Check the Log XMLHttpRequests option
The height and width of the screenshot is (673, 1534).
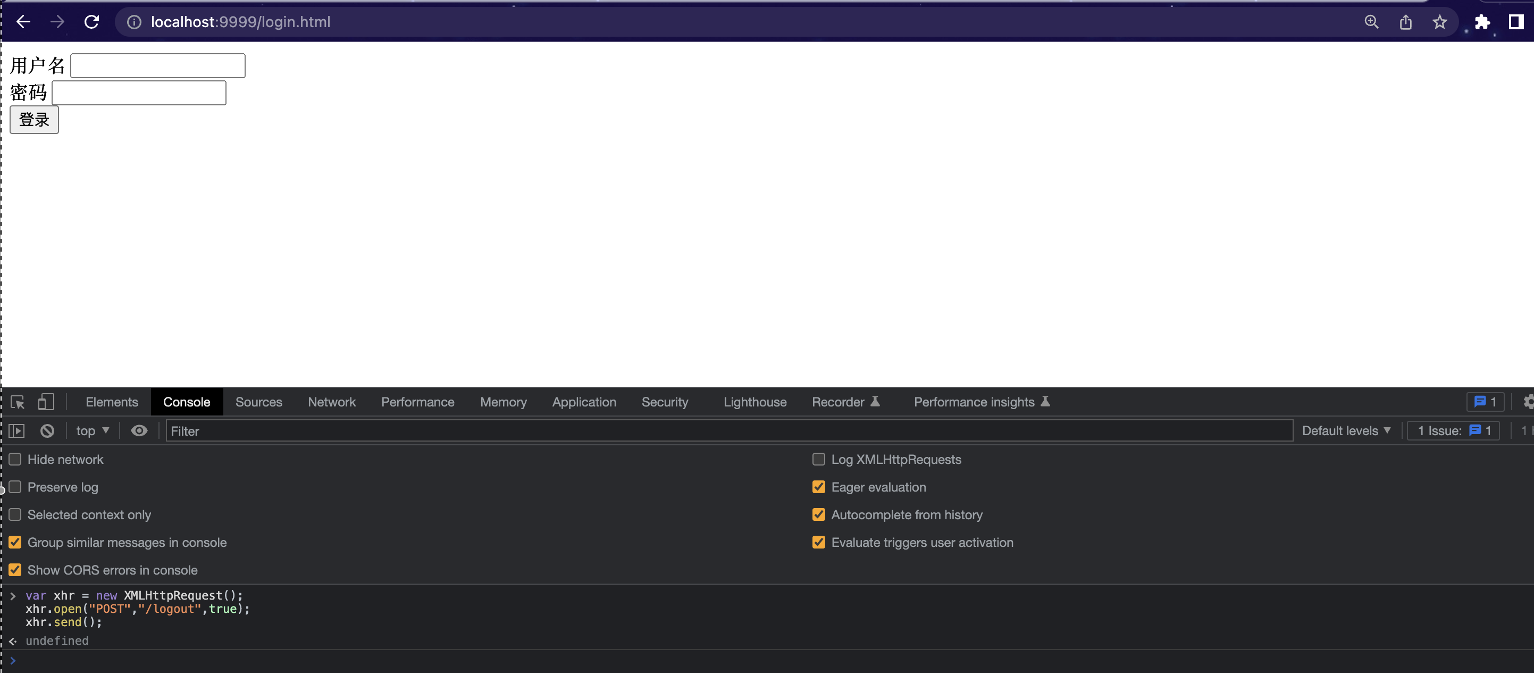819,459
